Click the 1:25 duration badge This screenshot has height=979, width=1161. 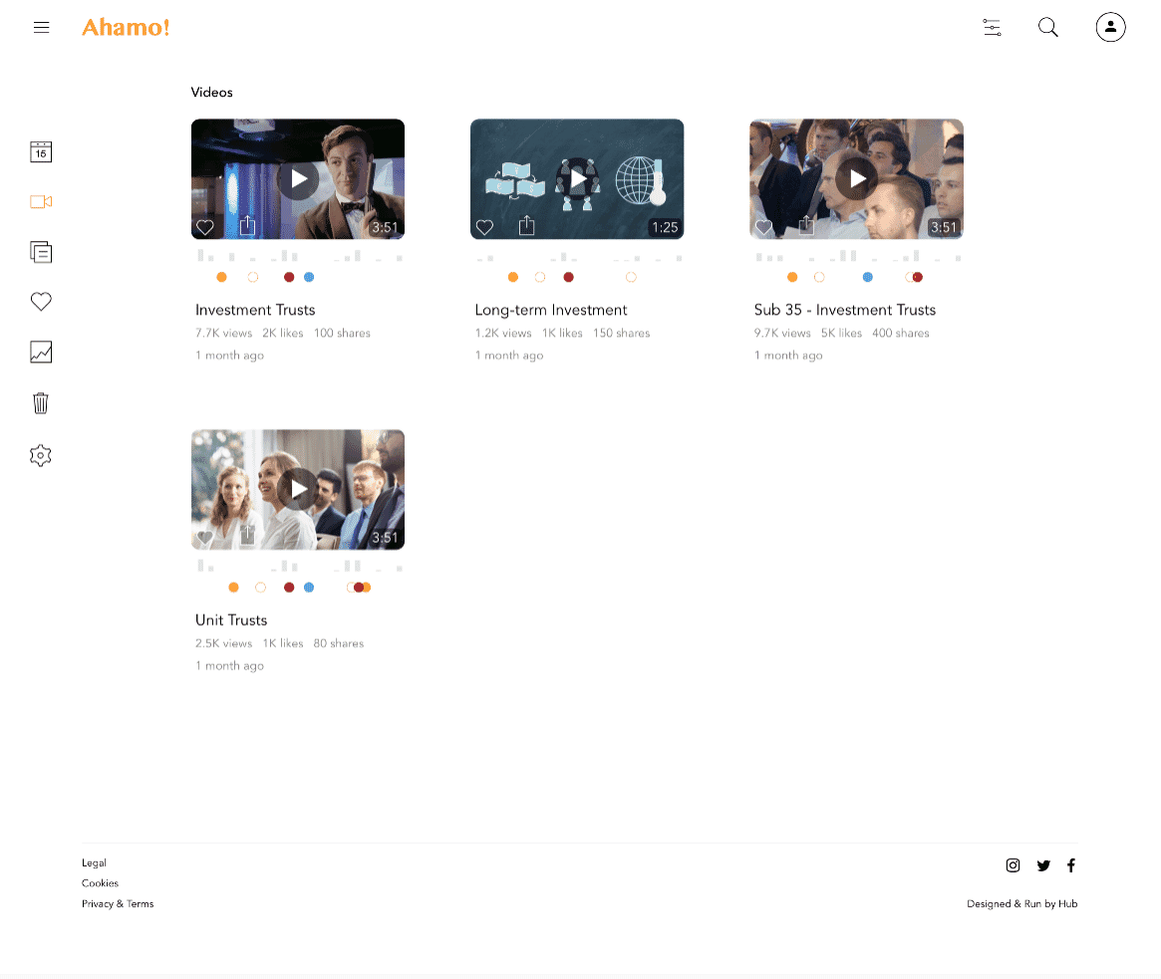click(x=665, y=227)
